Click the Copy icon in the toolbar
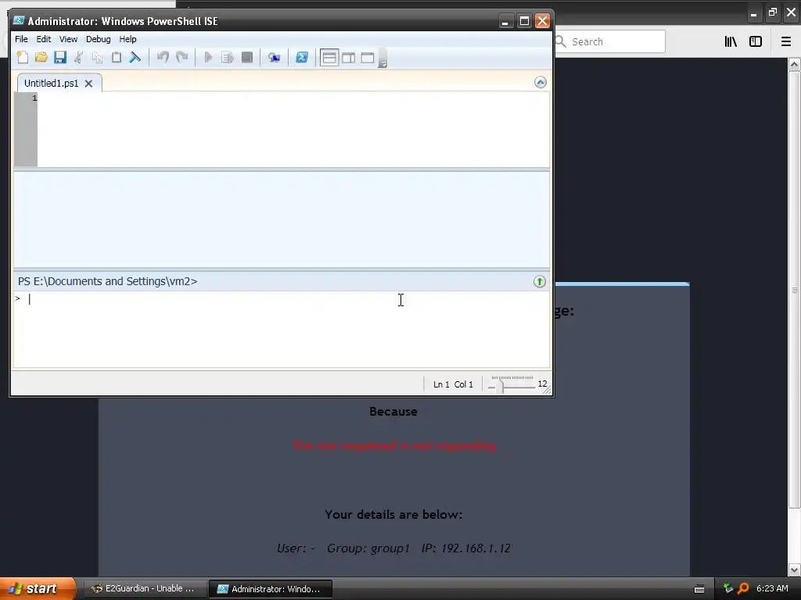Image resolution: width=801 pixels, height=600 pixels. [97, 57]
